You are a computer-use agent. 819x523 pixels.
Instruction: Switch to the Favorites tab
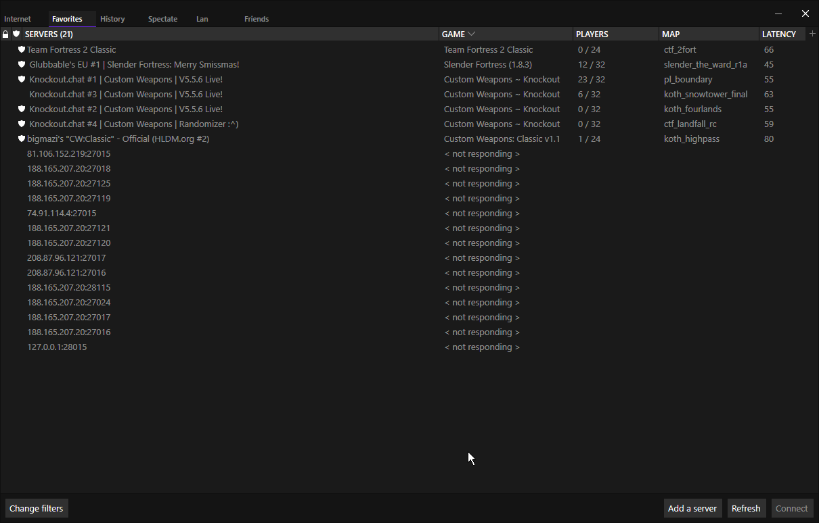67,19
